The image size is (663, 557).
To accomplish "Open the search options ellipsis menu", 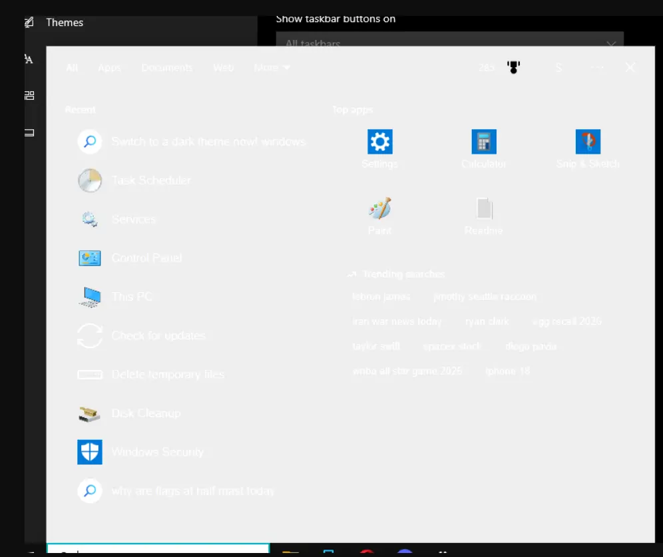I will click(x=597, y=68).
